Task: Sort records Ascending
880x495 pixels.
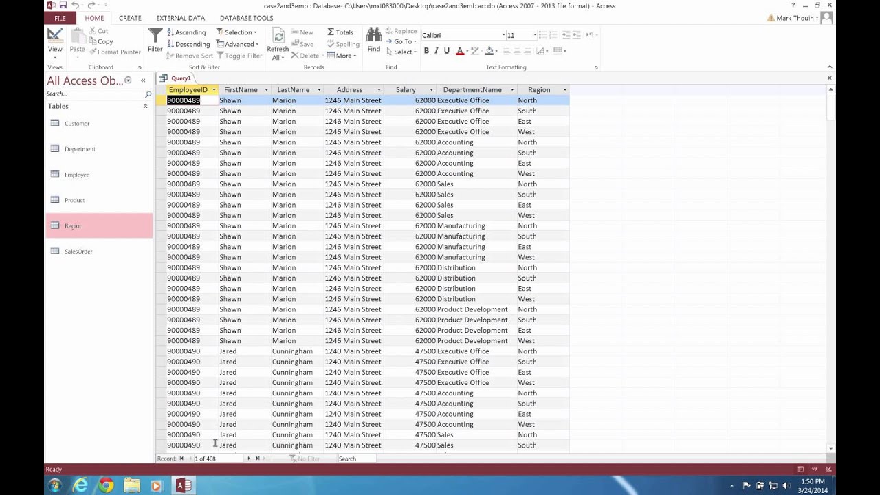Action: pos(186,32)
